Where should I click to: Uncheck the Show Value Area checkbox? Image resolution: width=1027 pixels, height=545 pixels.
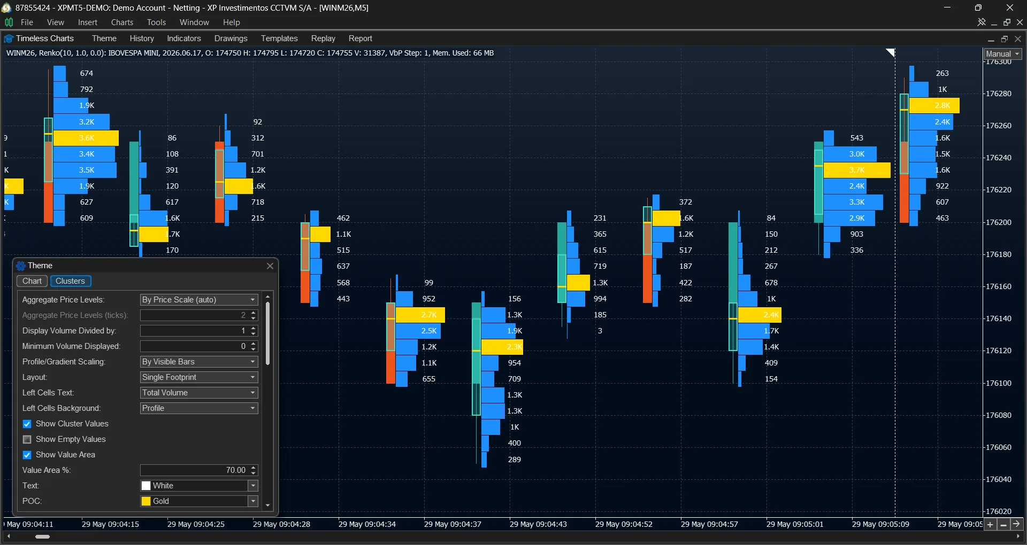(x=27, y=455)
